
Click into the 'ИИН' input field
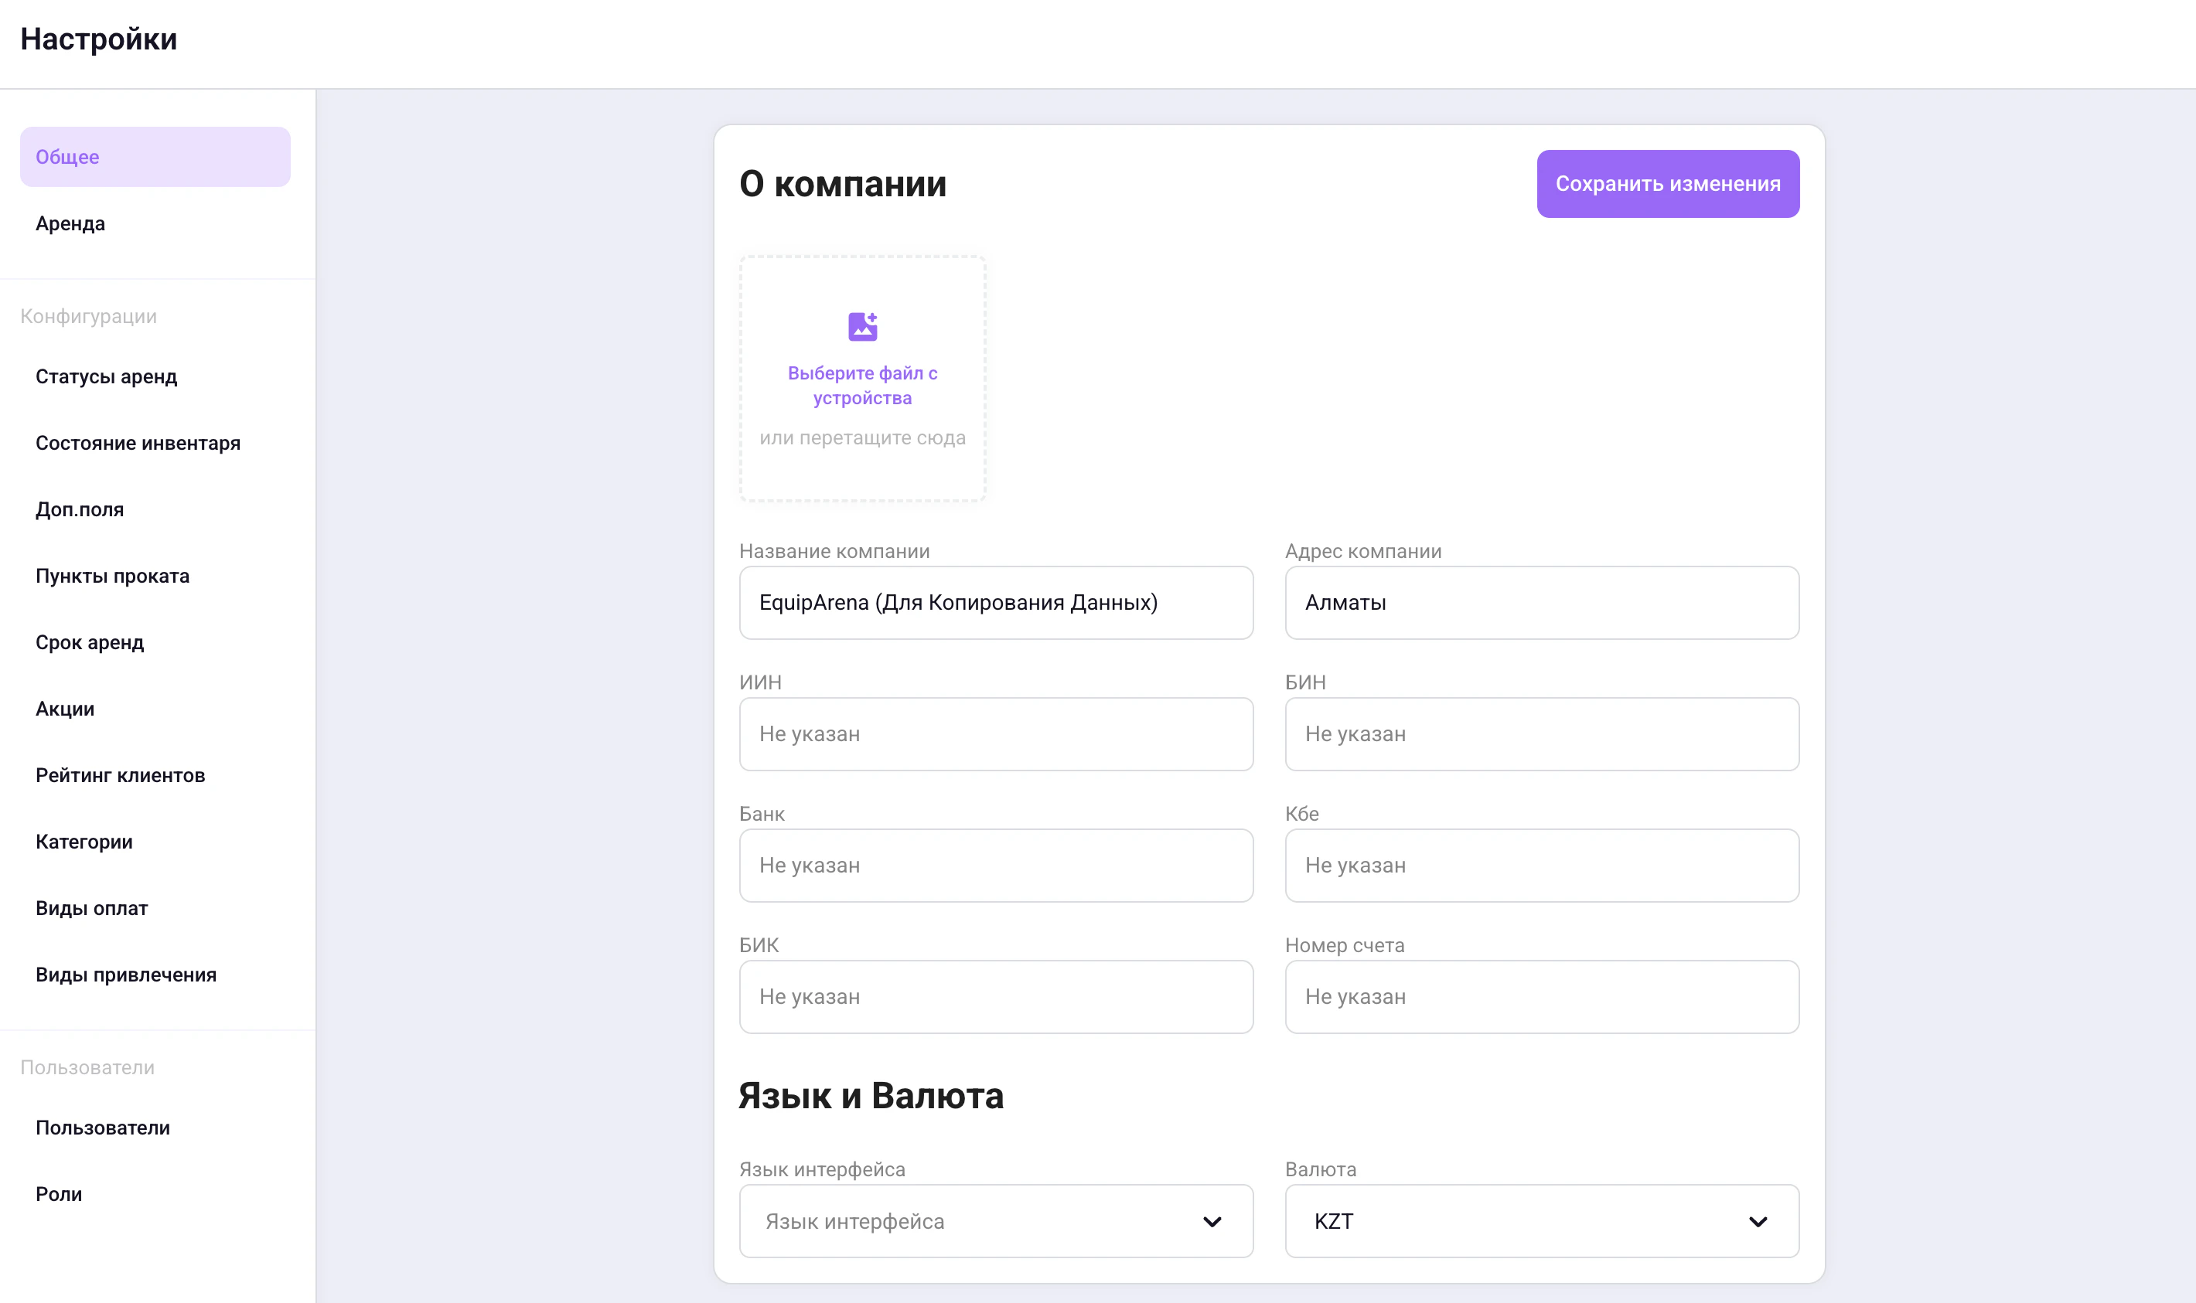tap(995, 734)
